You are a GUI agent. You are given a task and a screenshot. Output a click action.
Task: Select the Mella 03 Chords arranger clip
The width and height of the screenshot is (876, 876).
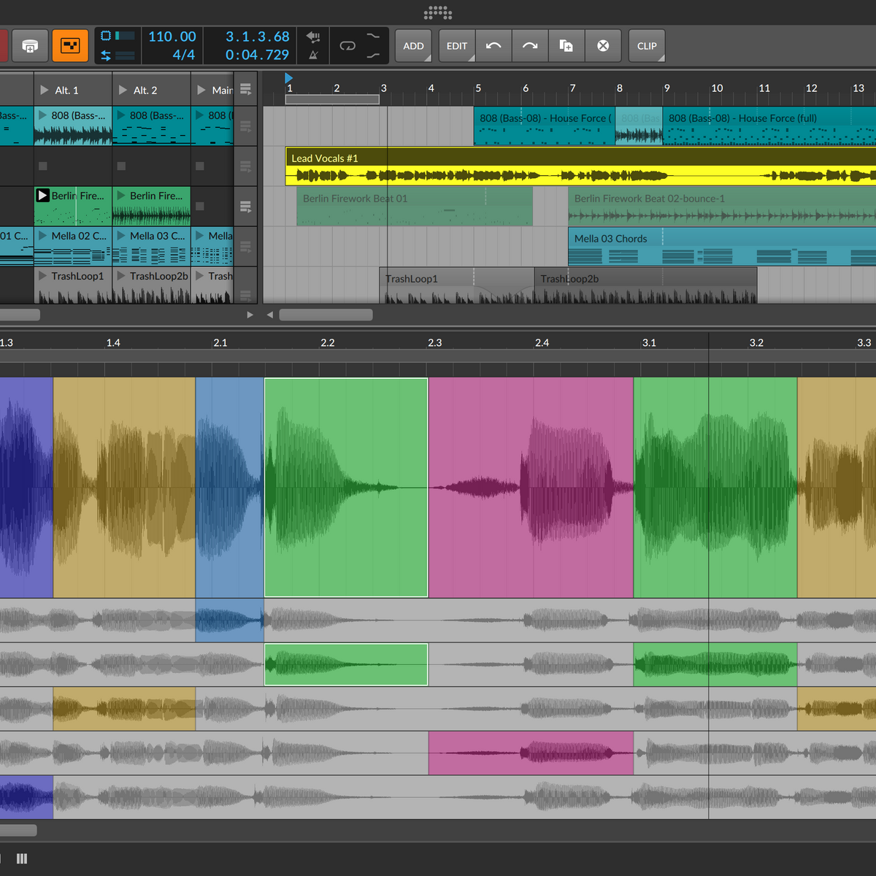click(x=722, y=246)
